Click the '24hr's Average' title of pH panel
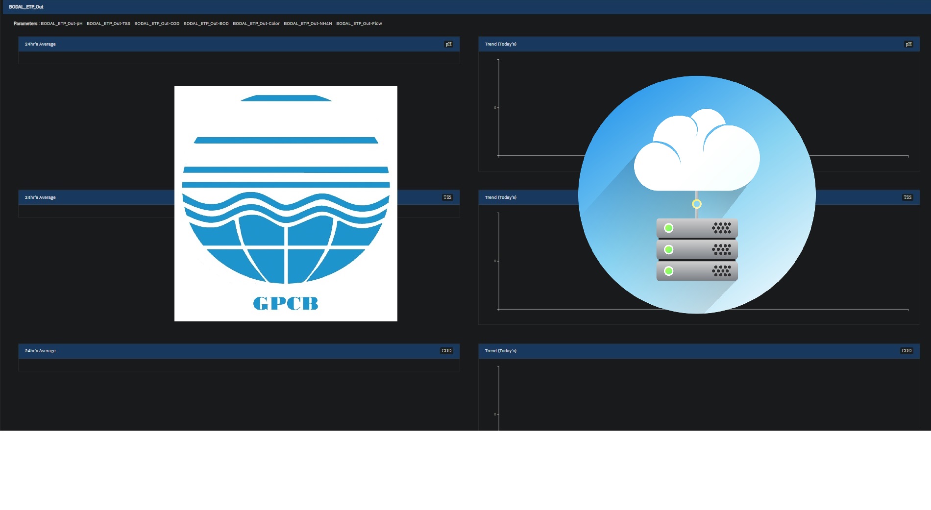This screenshot has width=931, height=510. (x=40, y=44)
